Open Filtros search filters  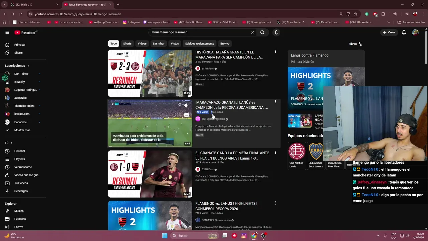click(355, 44)
